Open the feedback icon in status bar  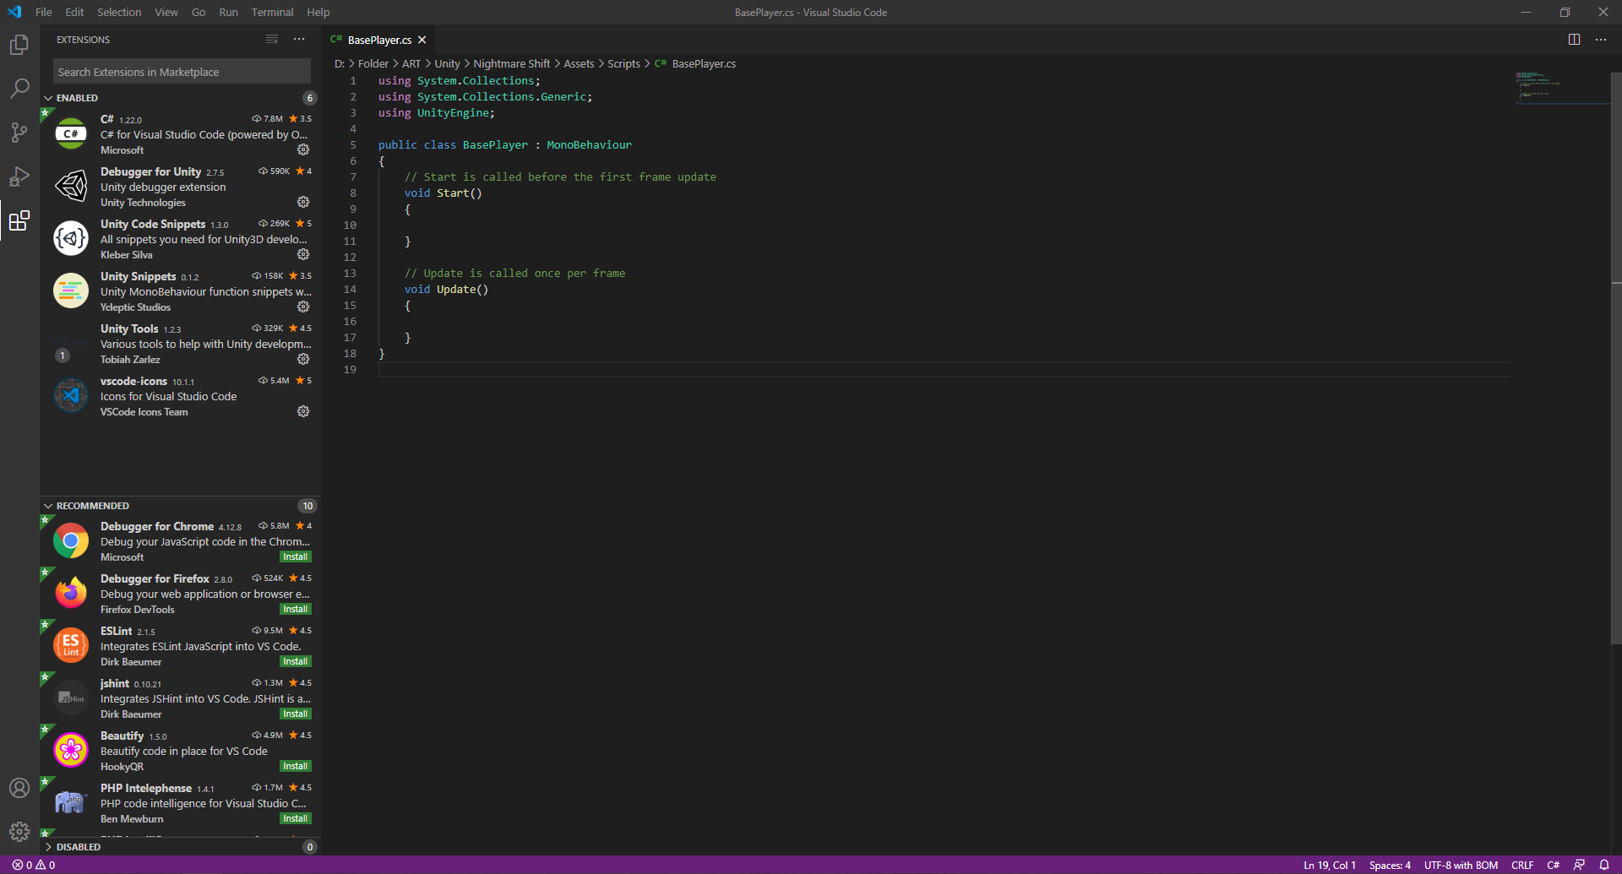click(1579, 865)
